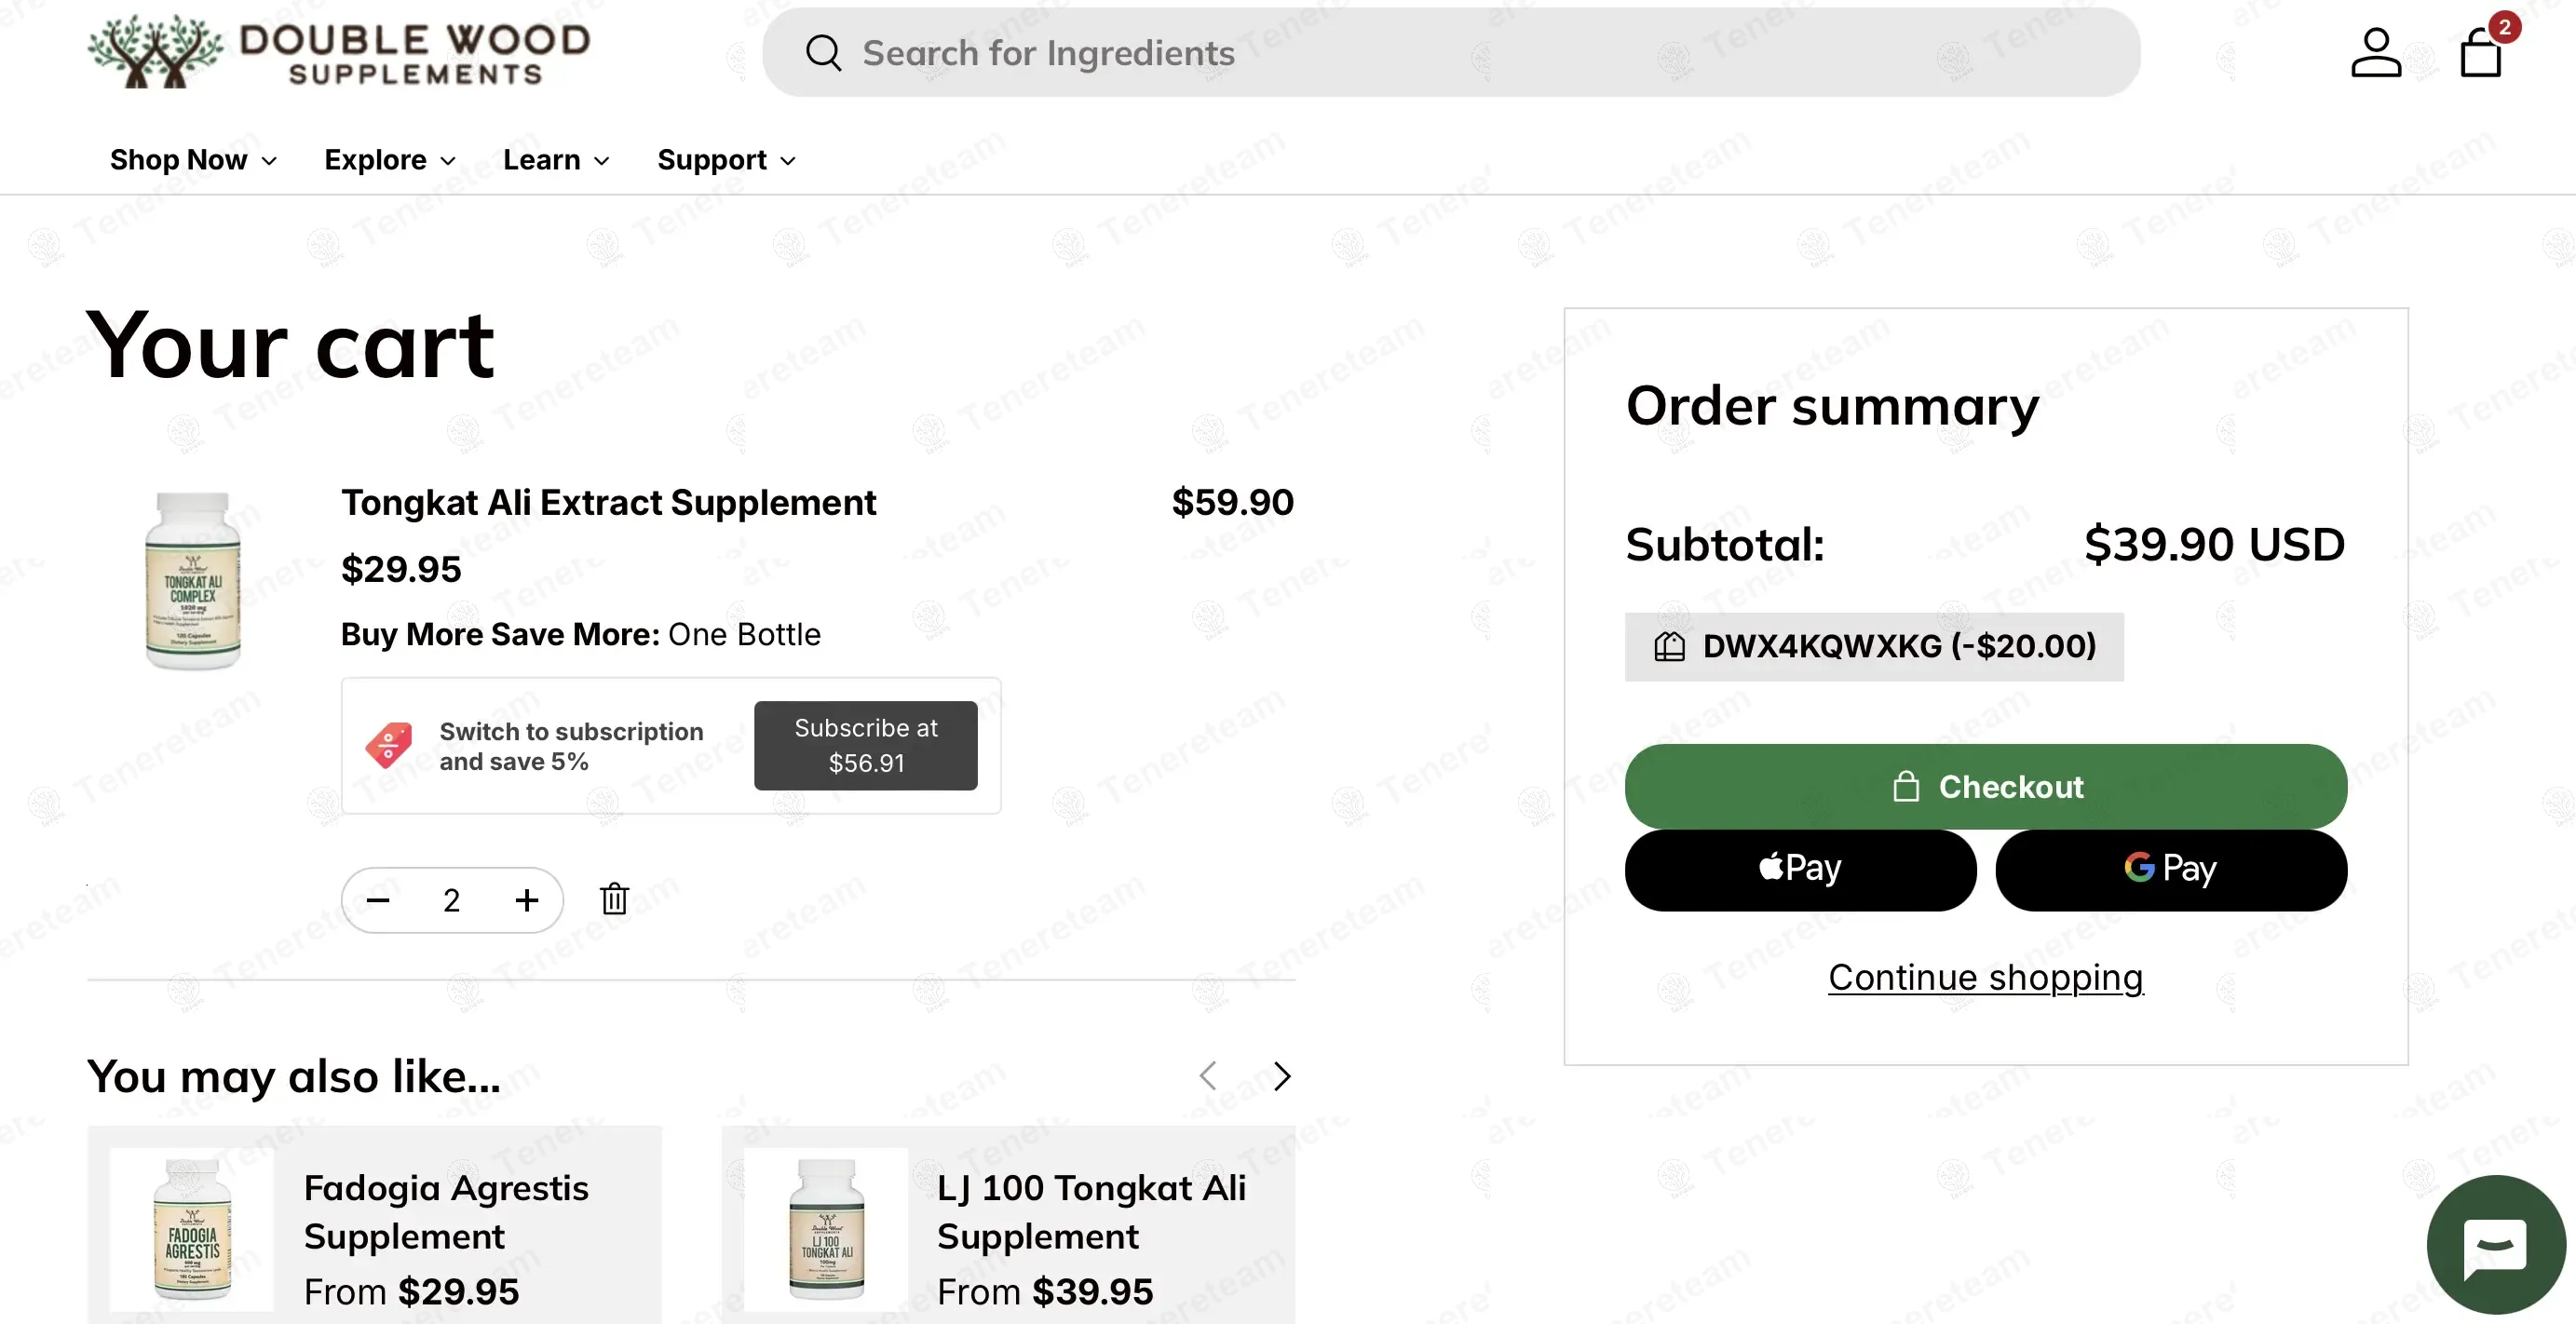Click the search magnifier icon
The image size is (2576, 1324).
point(823,53)
